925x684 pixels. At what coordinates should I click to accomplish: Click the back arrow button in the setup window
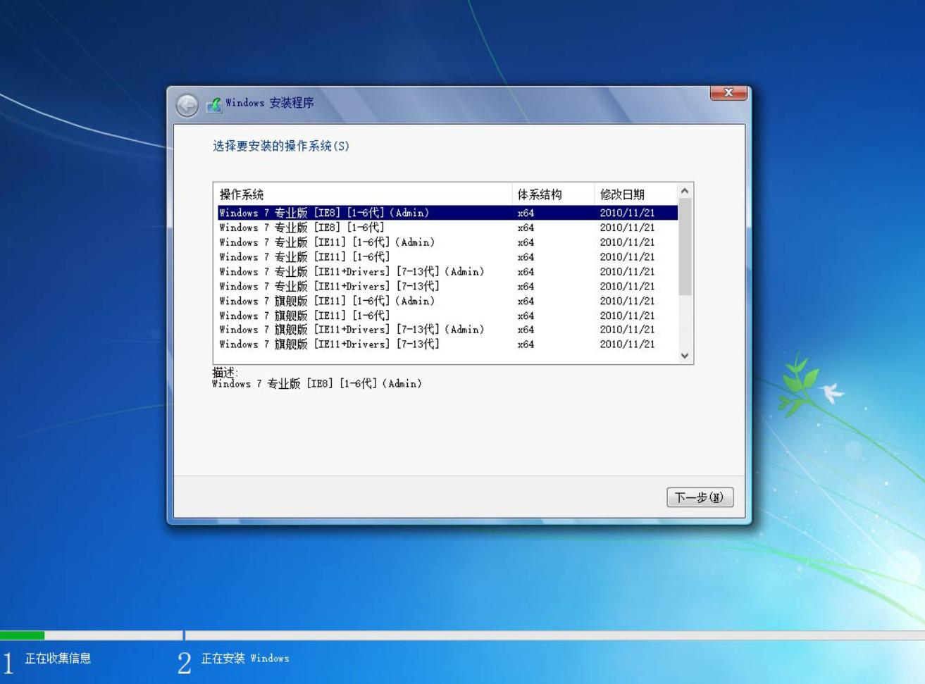point(187,106)
